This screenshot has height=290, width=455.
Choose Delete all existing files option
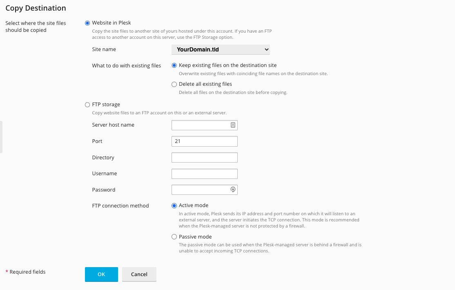tap(174, 84)
